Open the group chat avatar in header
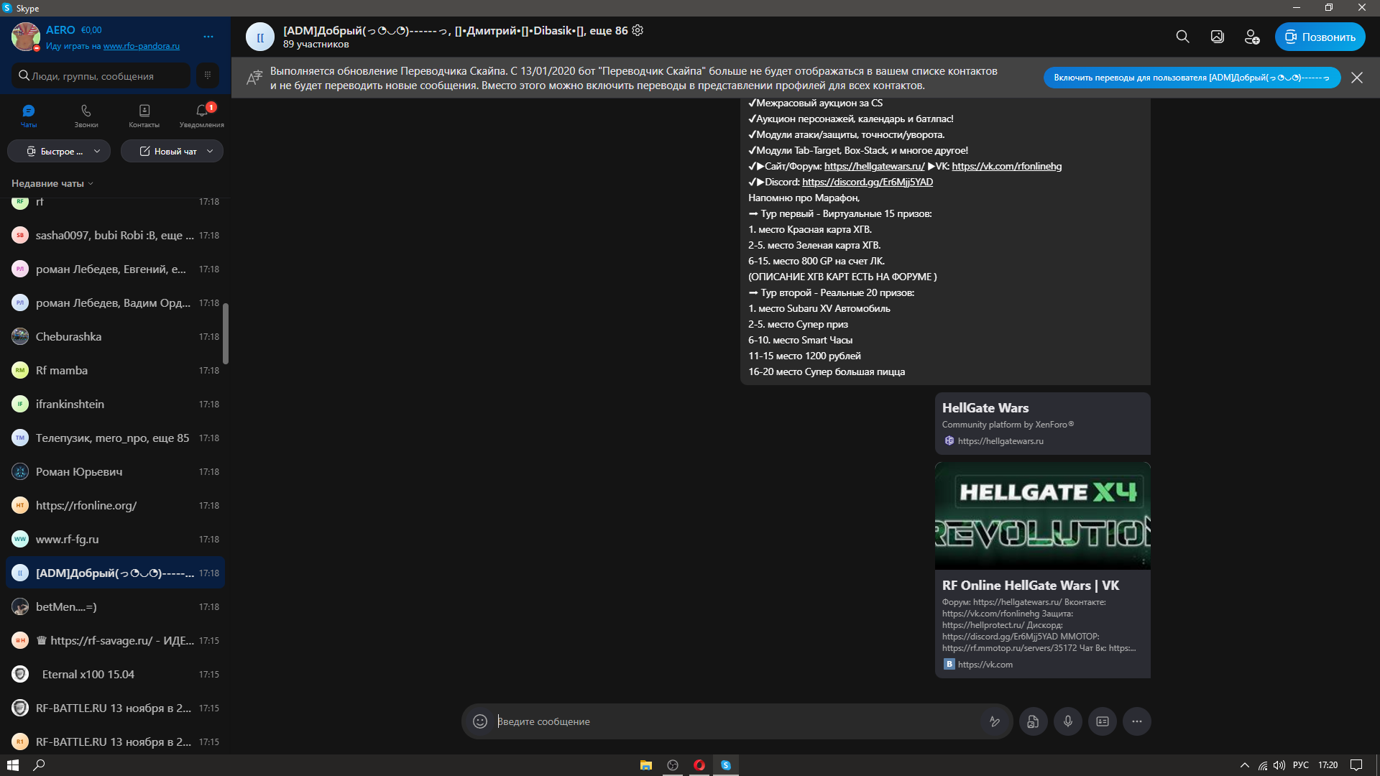This screenshot has height=776, width=1380. pyautogui.click(x=260, y=37)
